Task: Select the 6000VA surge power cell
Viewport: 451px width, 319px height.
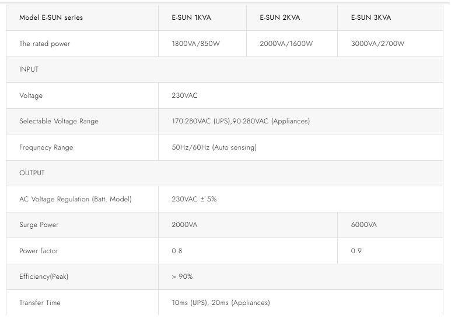Action: click(x=364, y=225)
